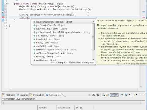Click the 'Press Ctrl+Space' template proposals hint

point(72,63)
